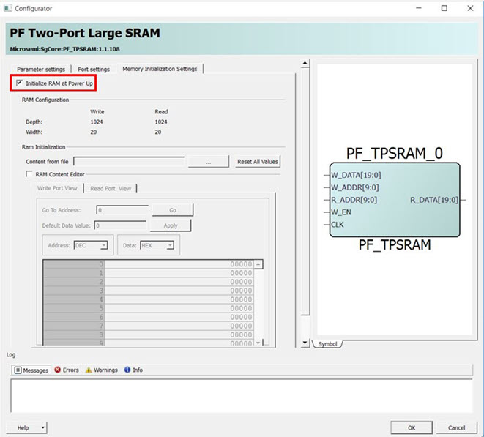484x437 pixels.
Task: Show Info messages in log
Action: click(133, 370)
